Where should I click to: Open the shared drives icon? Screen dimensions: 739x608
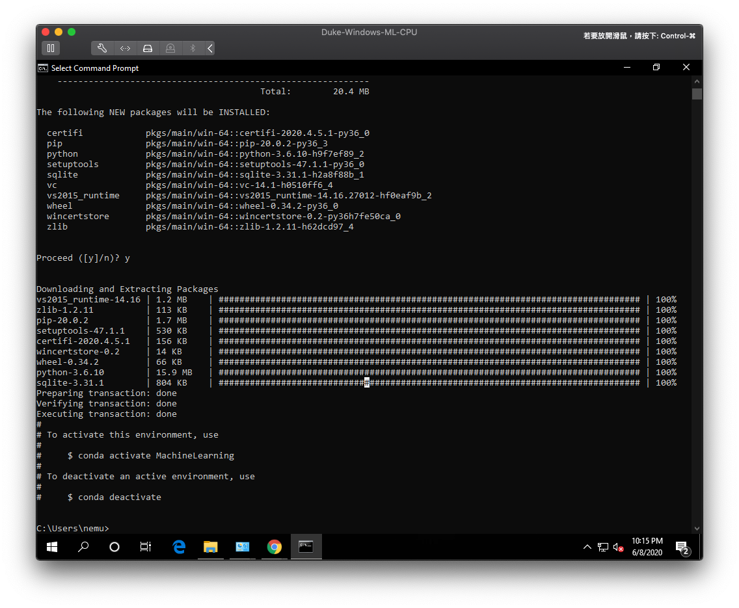[148, 48]
